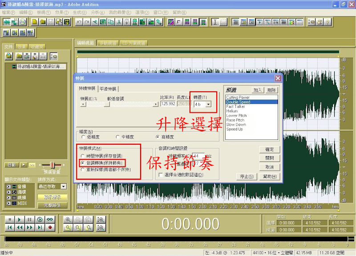The height and width of the screenshot is (256, 356).
Task: Click 刪除 preset button
Action: click(271, 90)
